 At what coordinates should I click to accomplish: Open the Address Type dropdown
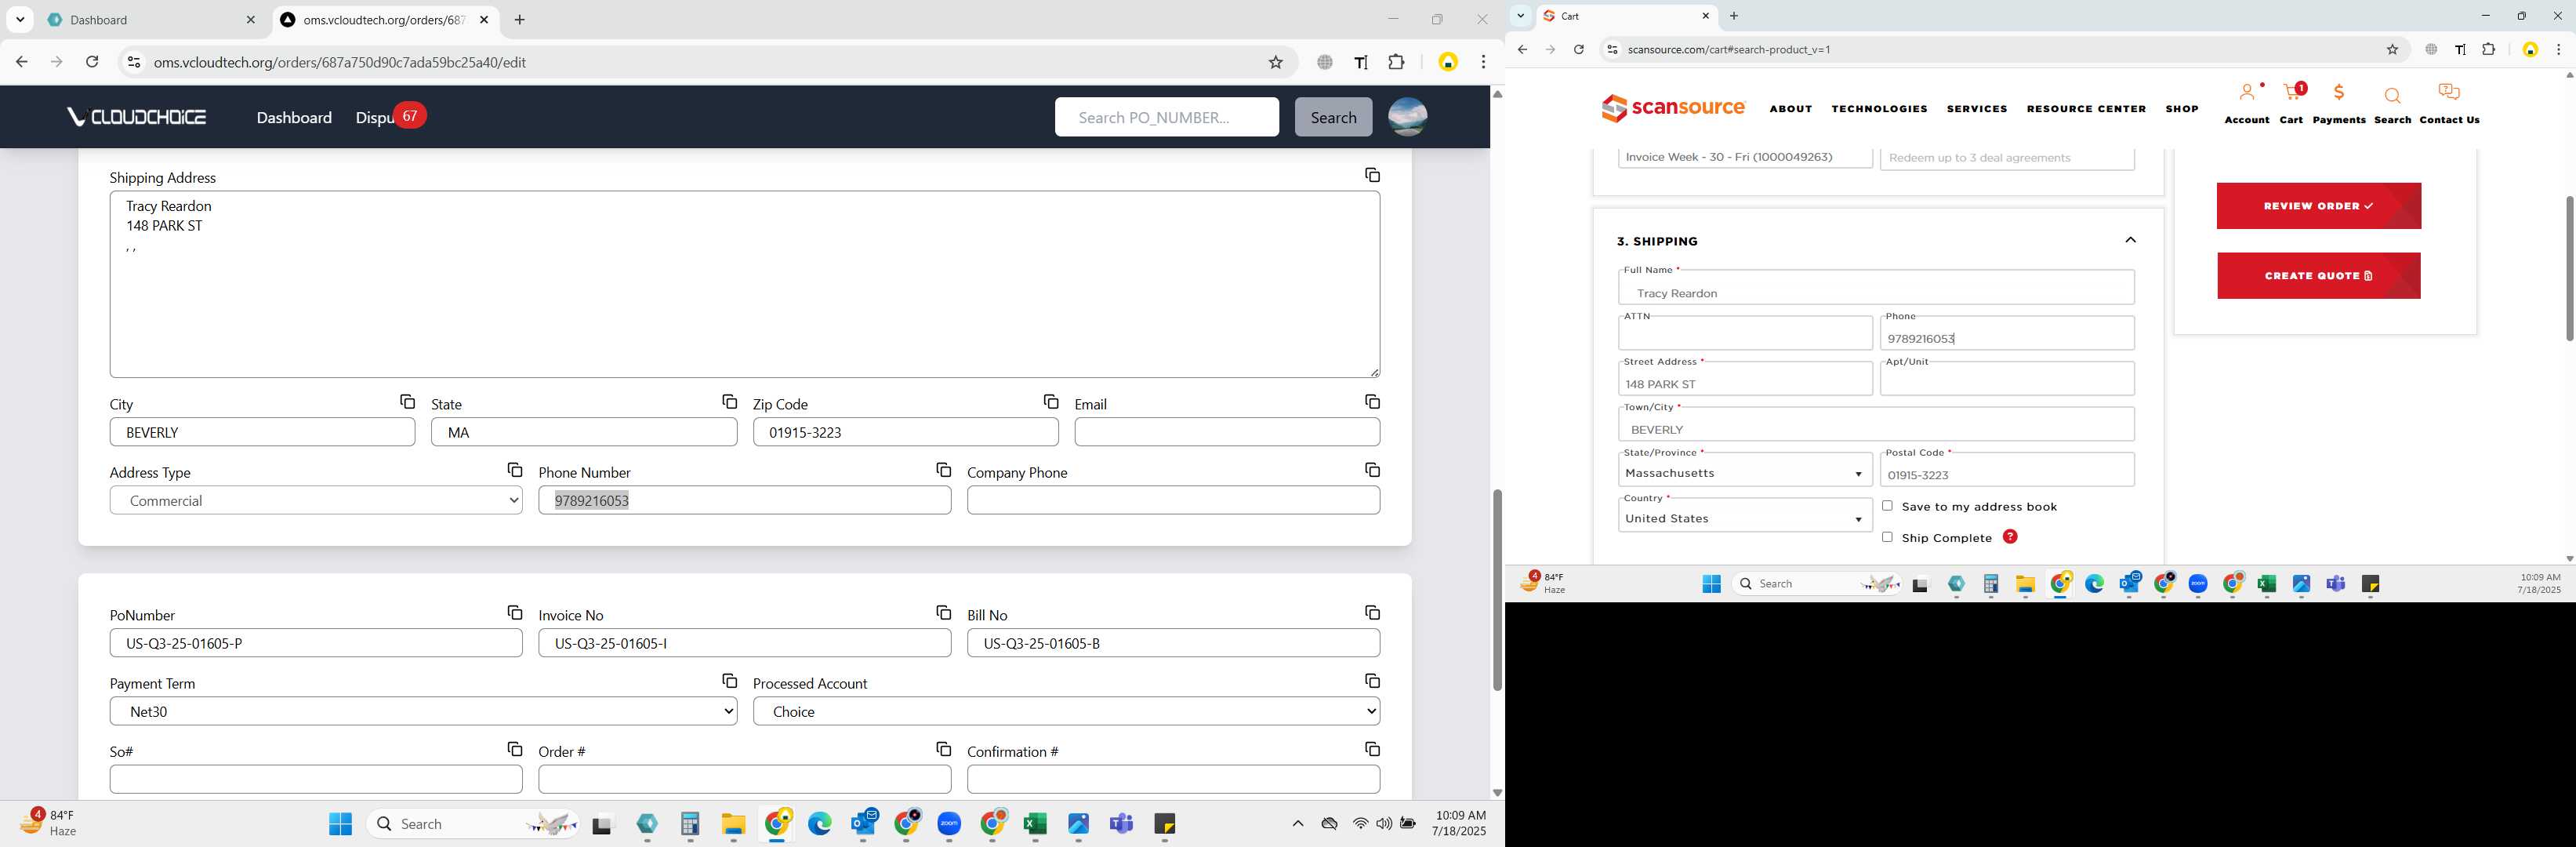click(316, 500)
